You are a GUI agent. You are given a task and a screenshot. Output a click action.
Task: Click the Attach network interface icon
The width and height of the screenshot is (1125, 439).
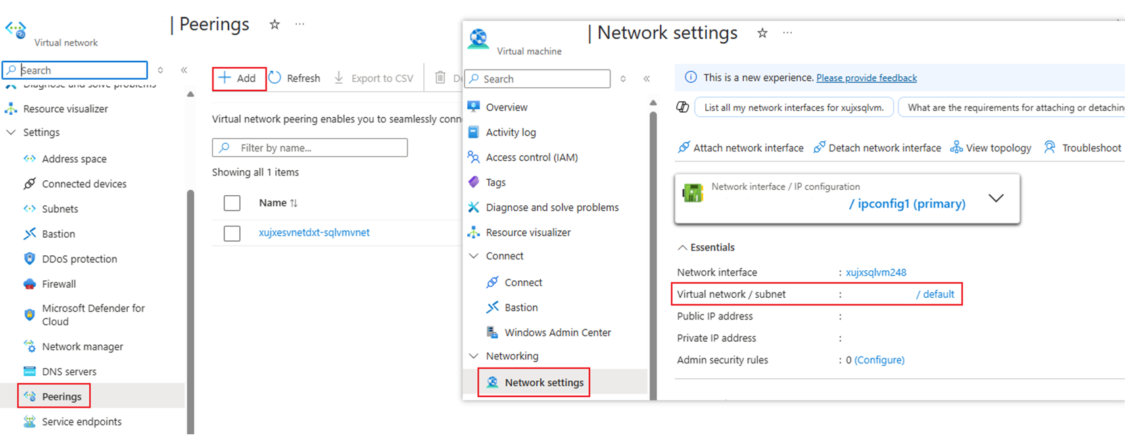684,147
